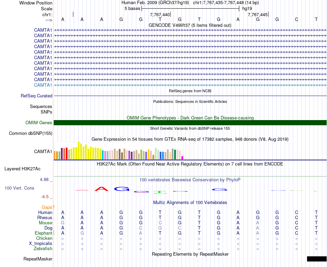Screen dimensions: 327x267
Task: Click the Window Position label
Action: pyautogui.click(x=36, y=3)
